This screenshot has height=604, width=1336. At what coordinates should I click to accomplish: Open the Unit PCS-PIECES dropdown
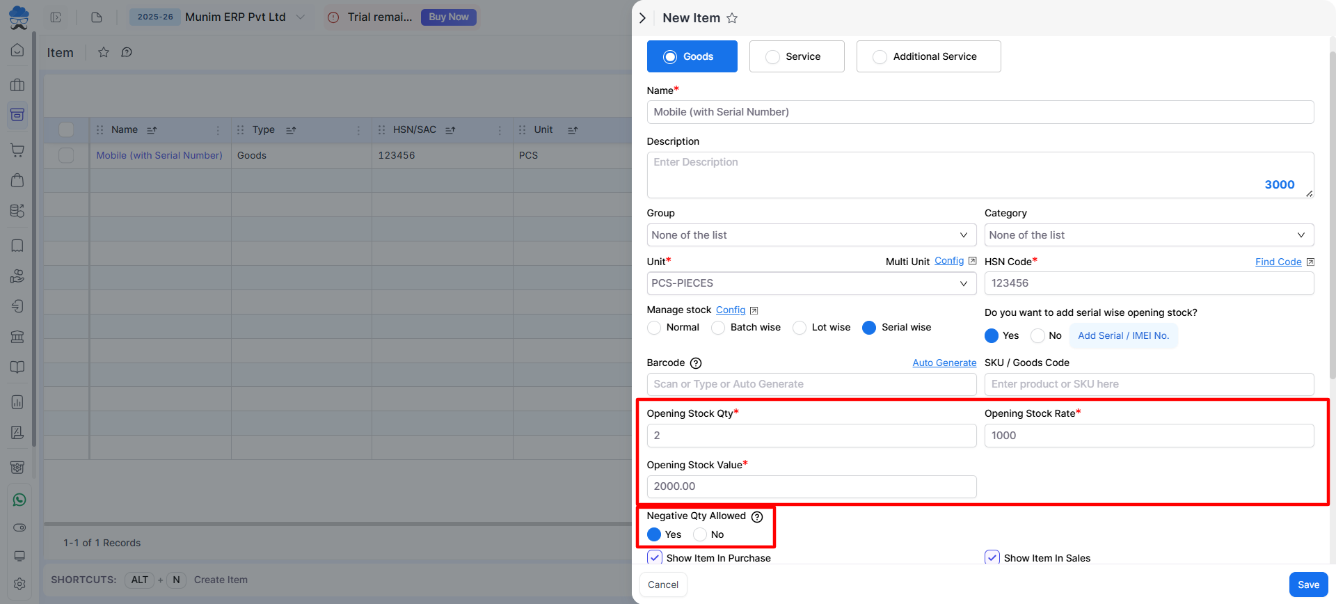(x=811, y=283)
